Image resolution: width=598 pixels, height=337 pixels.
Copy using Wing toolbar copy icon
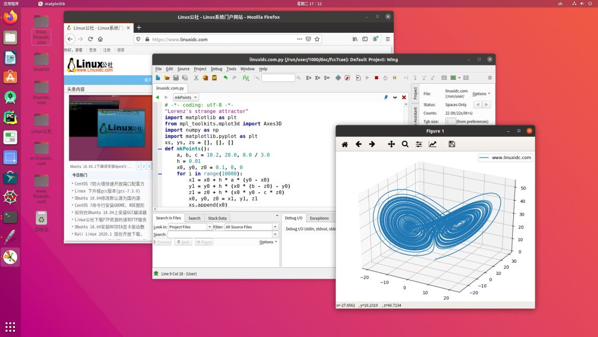tap(205, 78)
